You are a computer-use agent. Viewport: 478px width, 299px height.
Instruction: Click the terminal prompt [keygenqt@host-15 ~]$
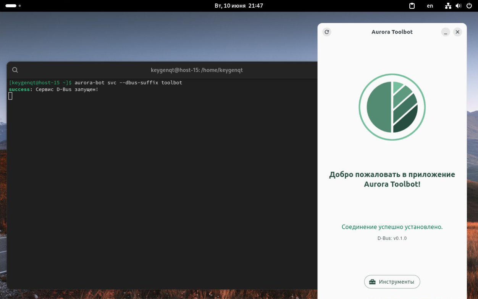coord(40,83)
